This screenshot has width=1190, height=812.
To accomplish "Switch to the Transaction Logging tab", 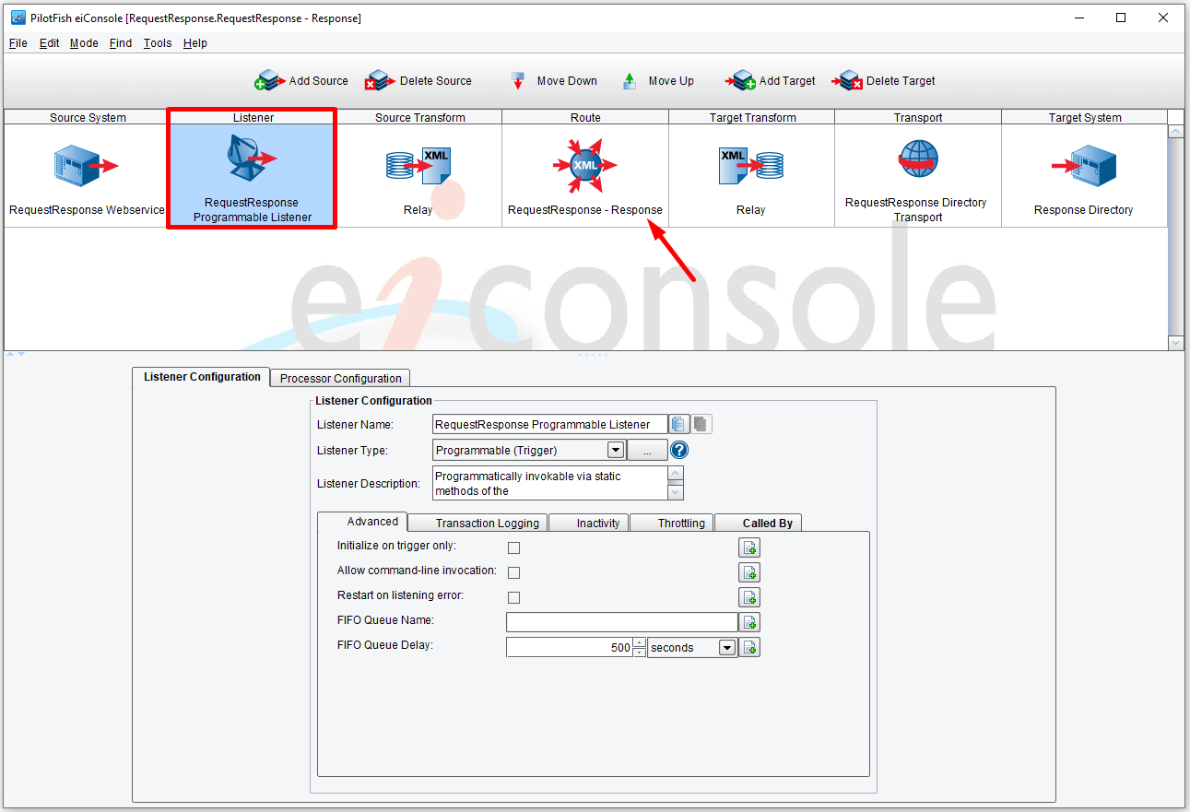I will coord(477,523).
